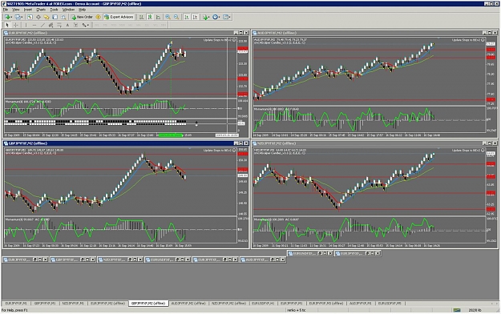Expand the Arrows tool dropdown arrow

click(x=88, y=26)
